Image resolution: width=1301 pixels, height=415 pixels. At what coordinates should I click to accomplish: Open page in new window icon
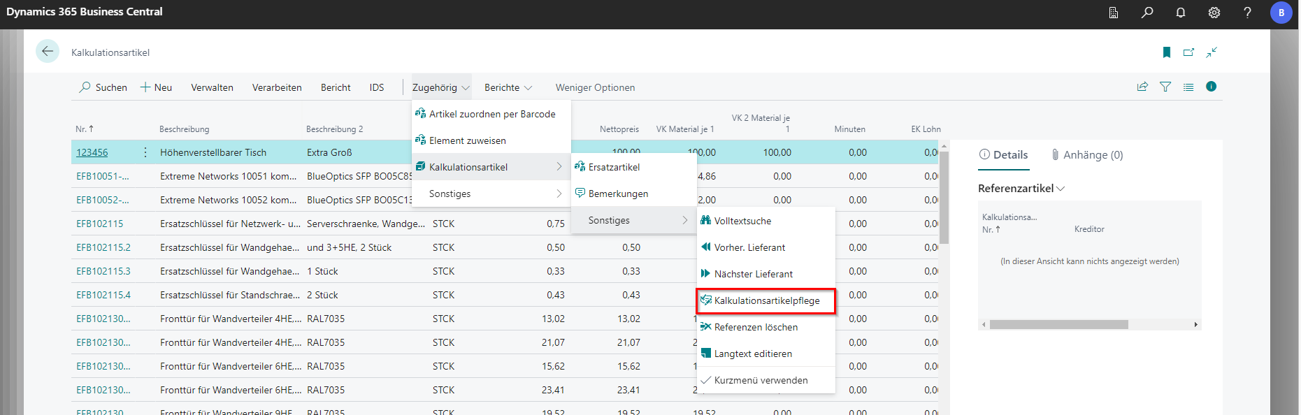click(1188, 52)
